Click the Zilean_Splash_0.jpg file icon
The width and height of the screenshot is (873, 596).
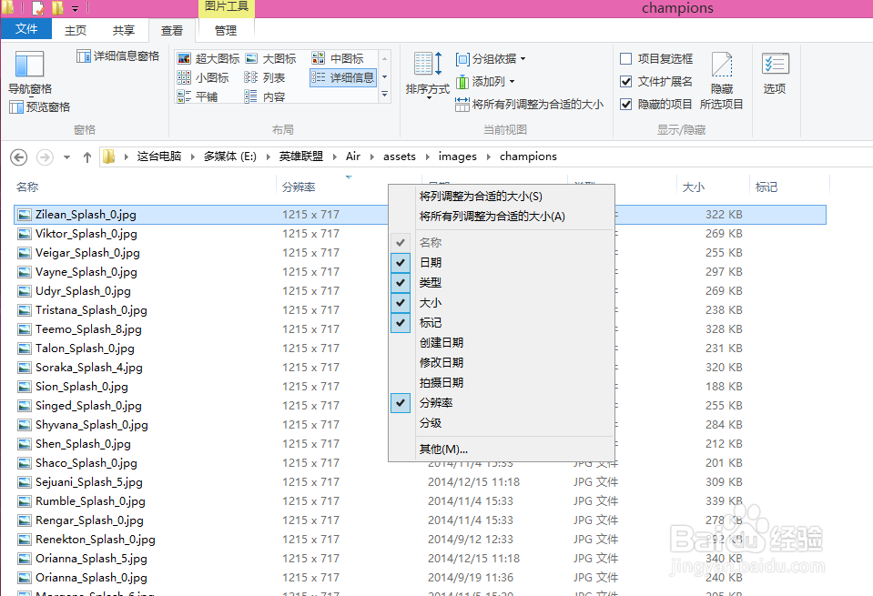[24, 215]
